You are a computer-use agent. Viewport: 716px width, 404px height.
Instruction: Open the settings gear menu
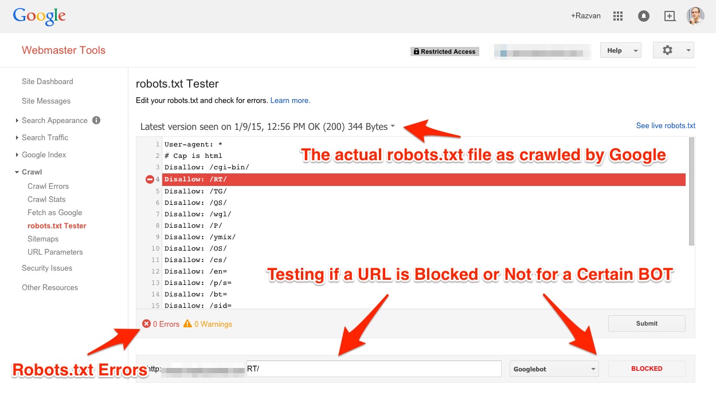click(x=667, y=50)
